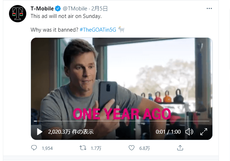Open the #TheGOATin5G hashtag link
Screen dimensions: 230x161
point(98,30)
